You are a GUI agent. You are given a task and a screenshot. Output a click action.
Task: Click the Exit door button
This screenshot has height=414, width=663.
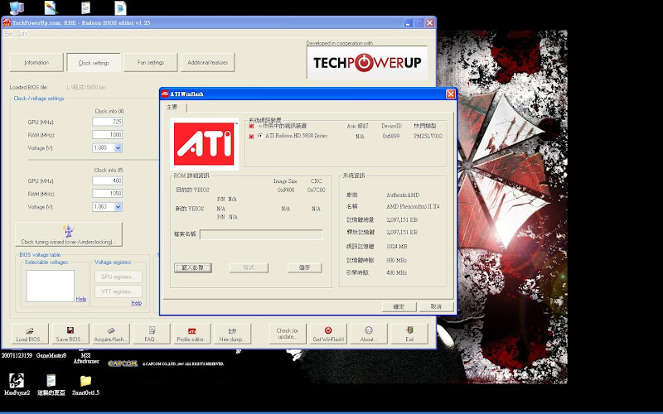[x=409, y=334]
